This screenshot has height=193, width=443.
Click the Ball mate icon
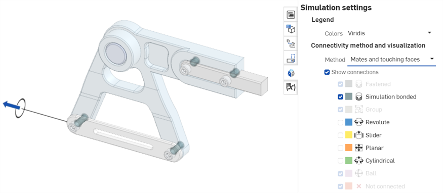pyautogui.click(x=359, y=173)
